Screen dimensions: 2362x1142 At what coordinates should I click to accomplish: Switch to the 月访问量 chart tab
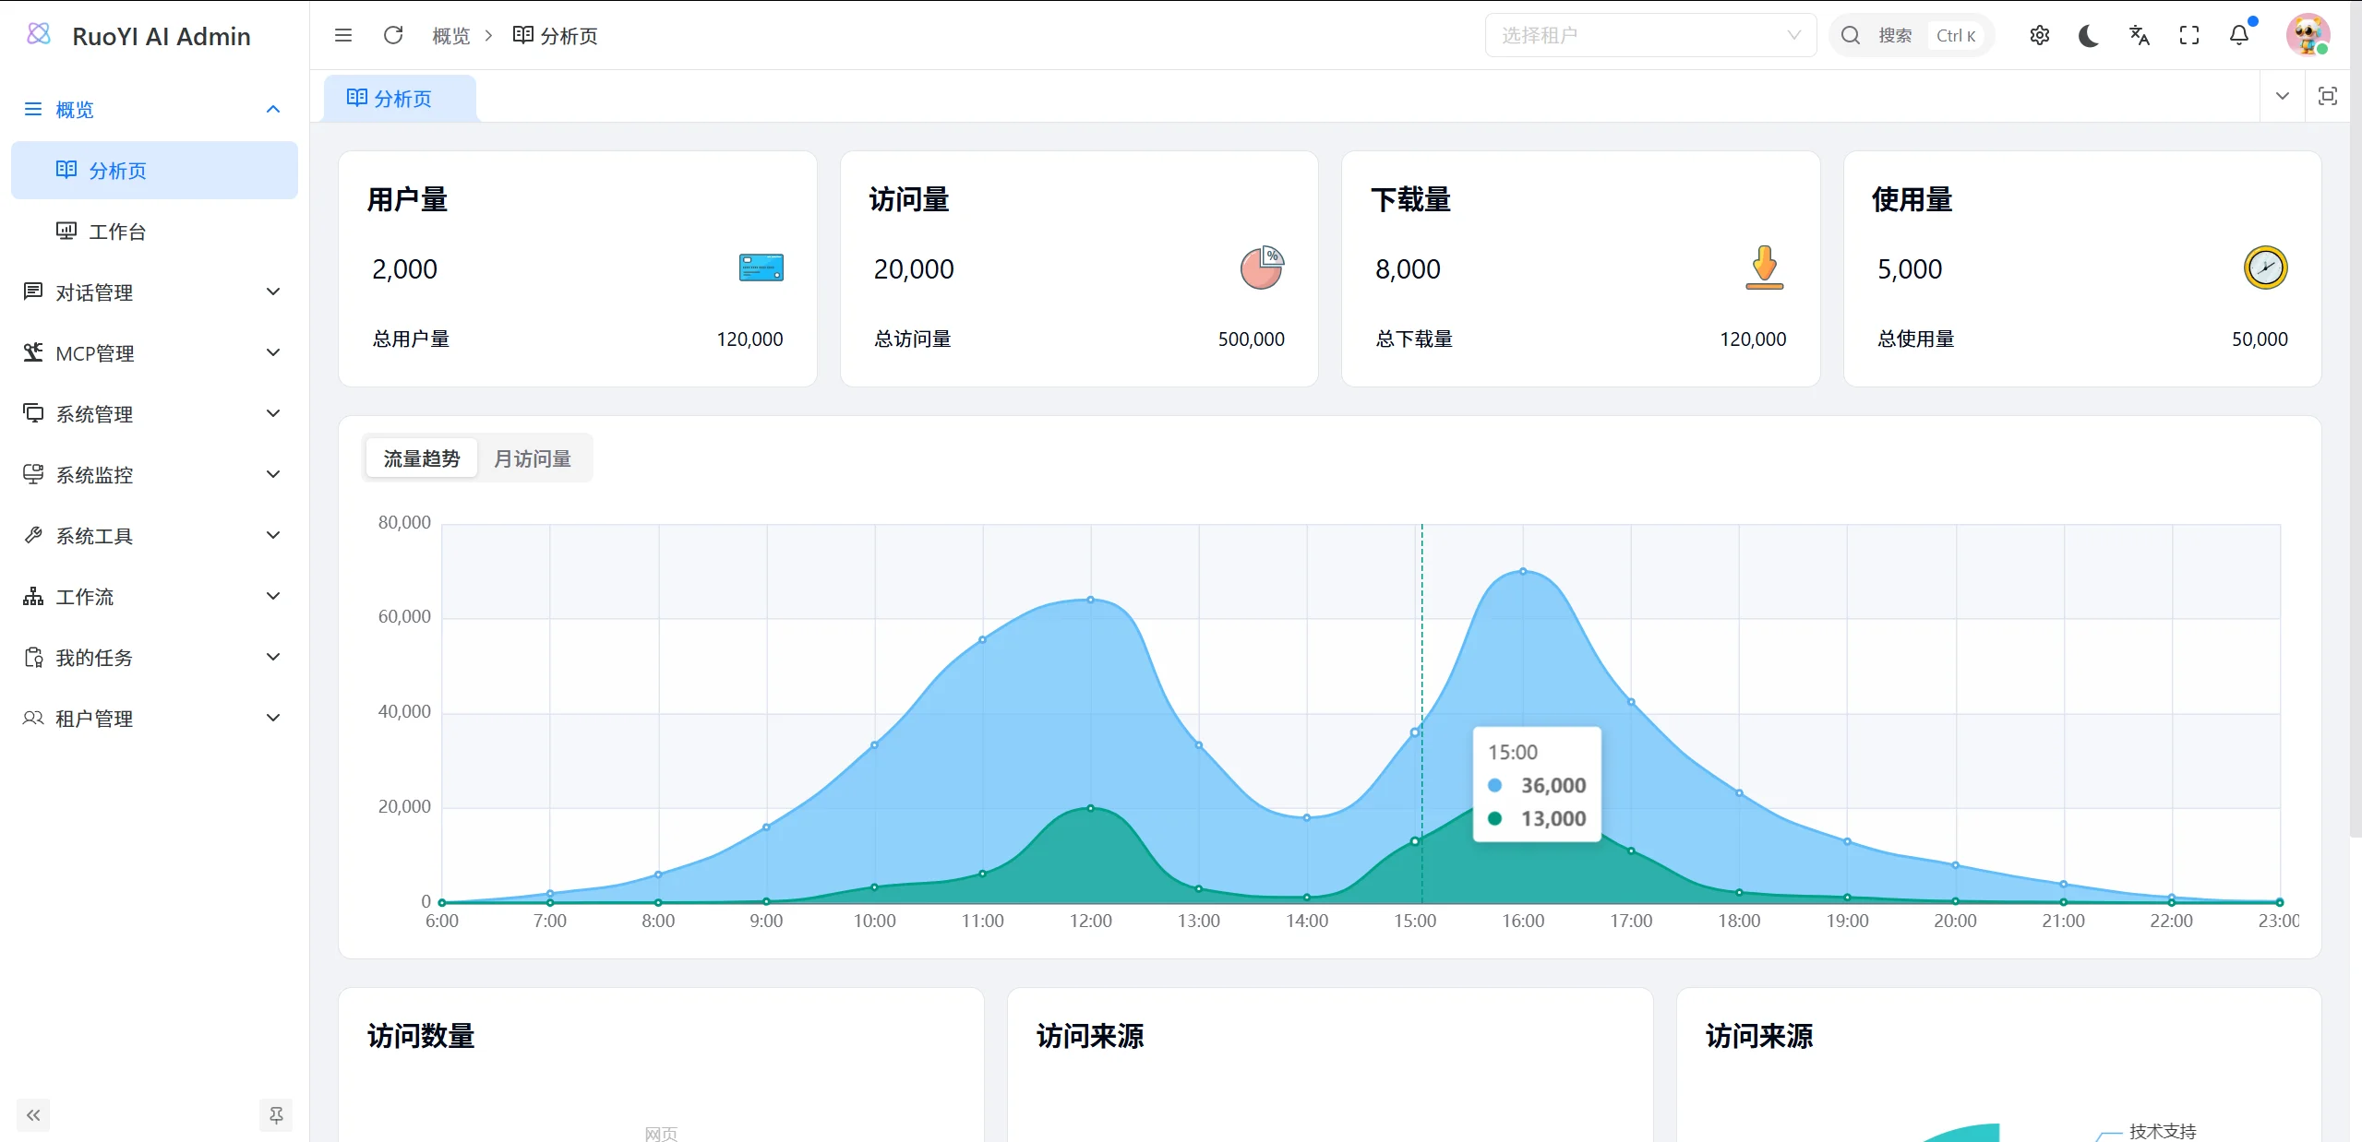531,458
